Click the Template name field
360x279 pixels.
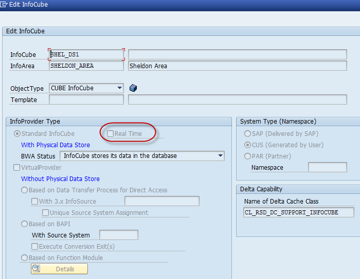click(86, 99)
